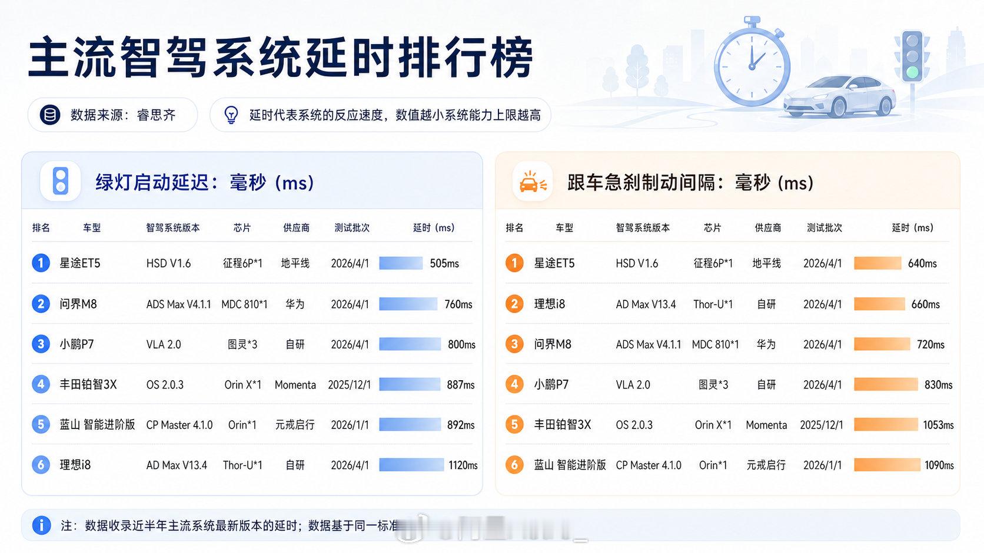The image size is (984, 553).
Task: Click the orange bar next to 640ms
Action: pyautogui.click(x=877, y=263)
